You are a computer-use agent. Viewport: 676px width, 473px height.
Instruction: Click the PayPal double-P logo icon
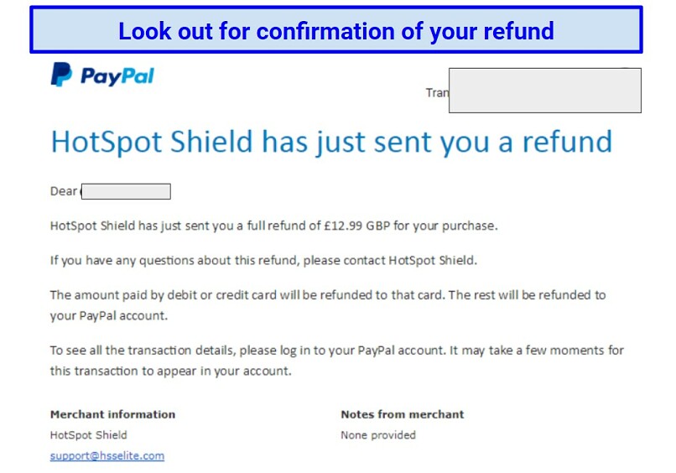point(61,74)
